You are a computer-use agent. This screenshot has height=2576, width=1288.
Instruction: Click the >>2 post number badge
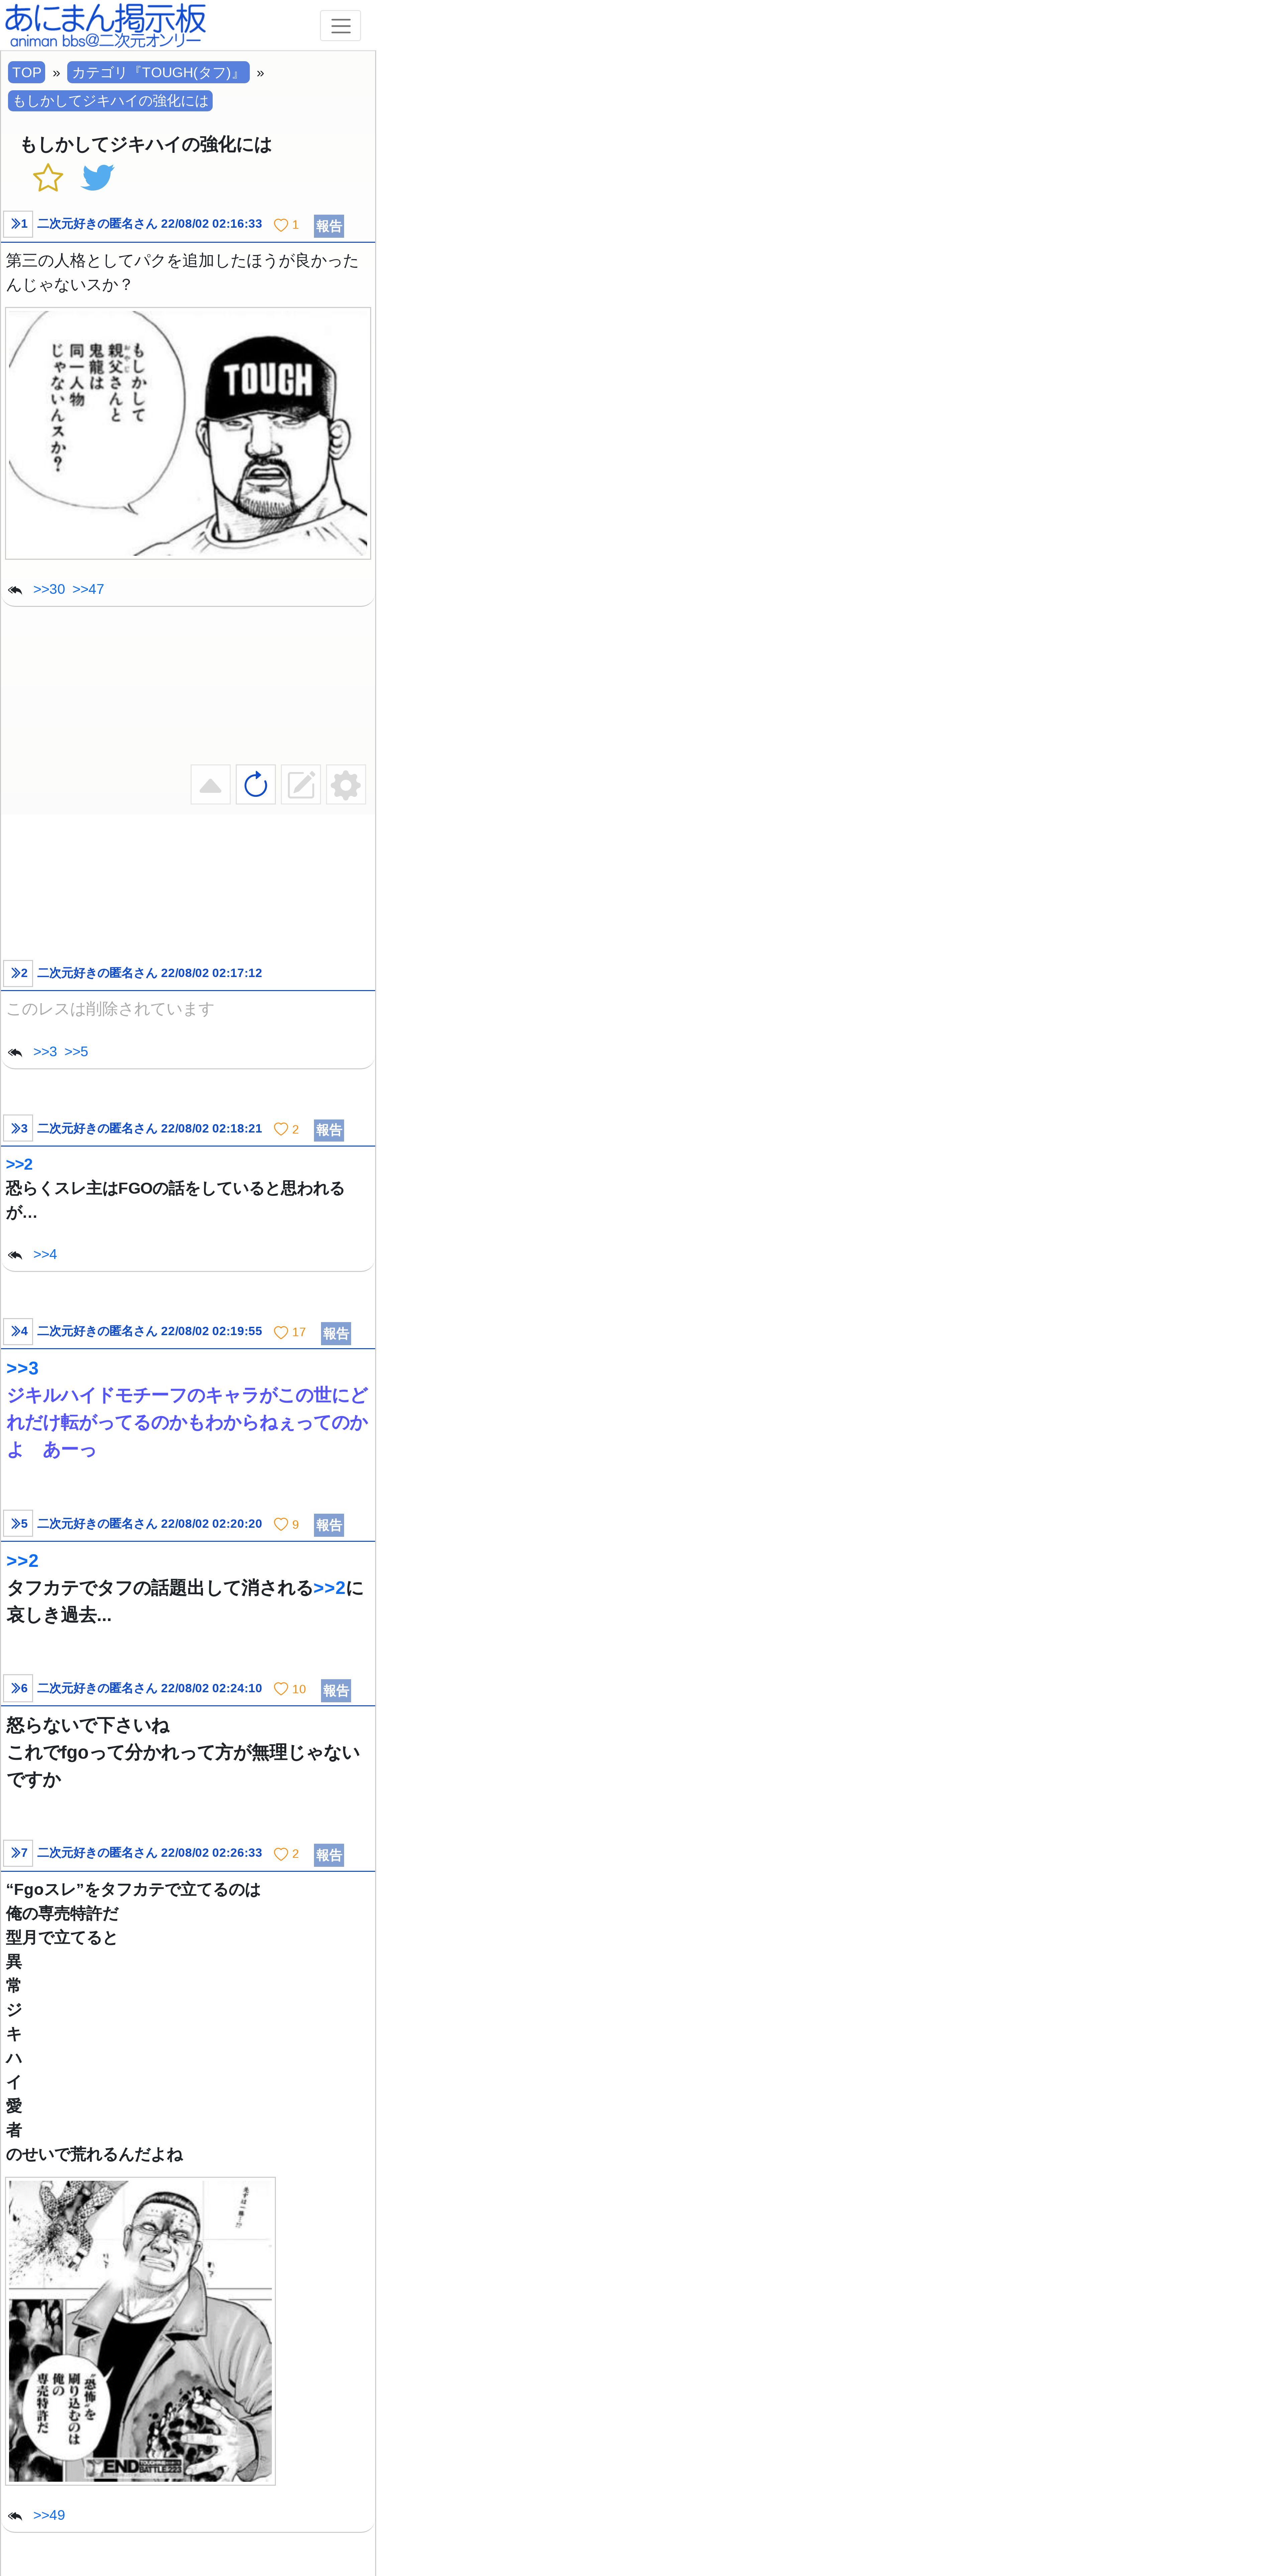pyautogui.click(x=18, y=973)
